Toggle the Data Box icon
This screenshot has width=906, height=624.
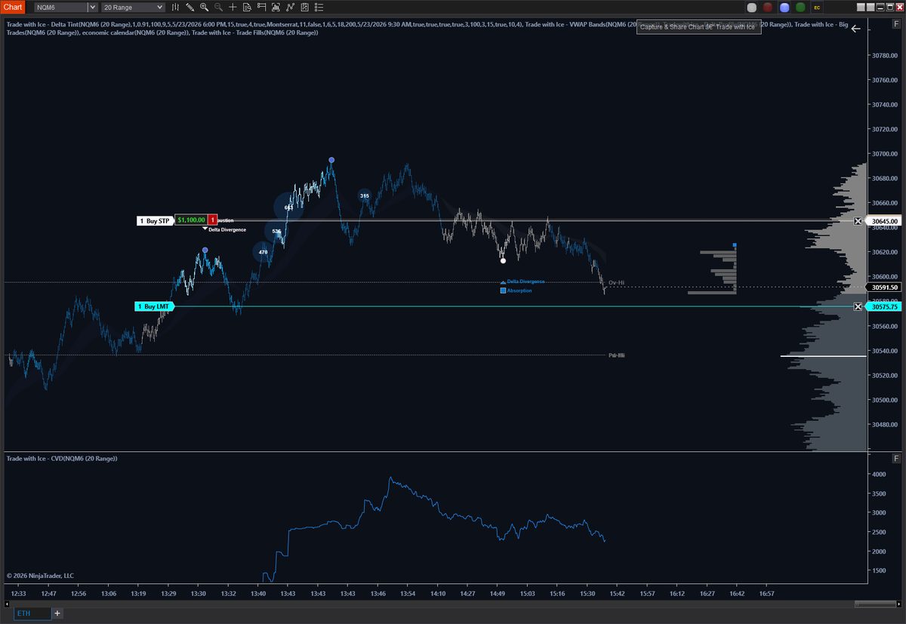tap(248, 7)
